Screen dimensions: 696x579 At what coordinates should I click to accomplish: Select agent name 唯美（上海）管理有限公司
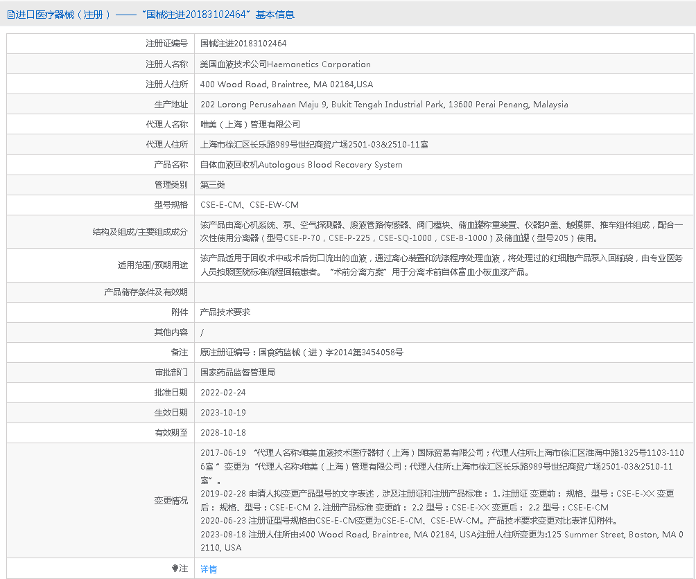point(250,125)
